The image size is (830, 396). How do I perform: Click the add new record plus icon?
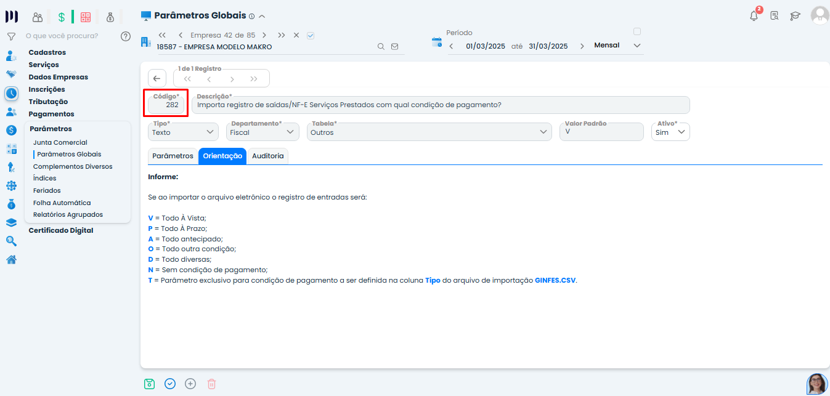click(190, 384)
